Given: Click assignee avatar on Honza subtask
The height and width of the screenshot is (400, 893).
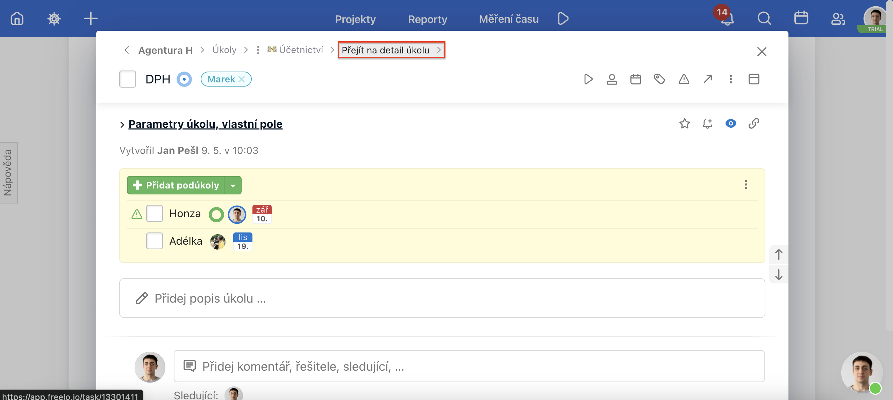Looking at the screenshot, I should pos(237,214).
